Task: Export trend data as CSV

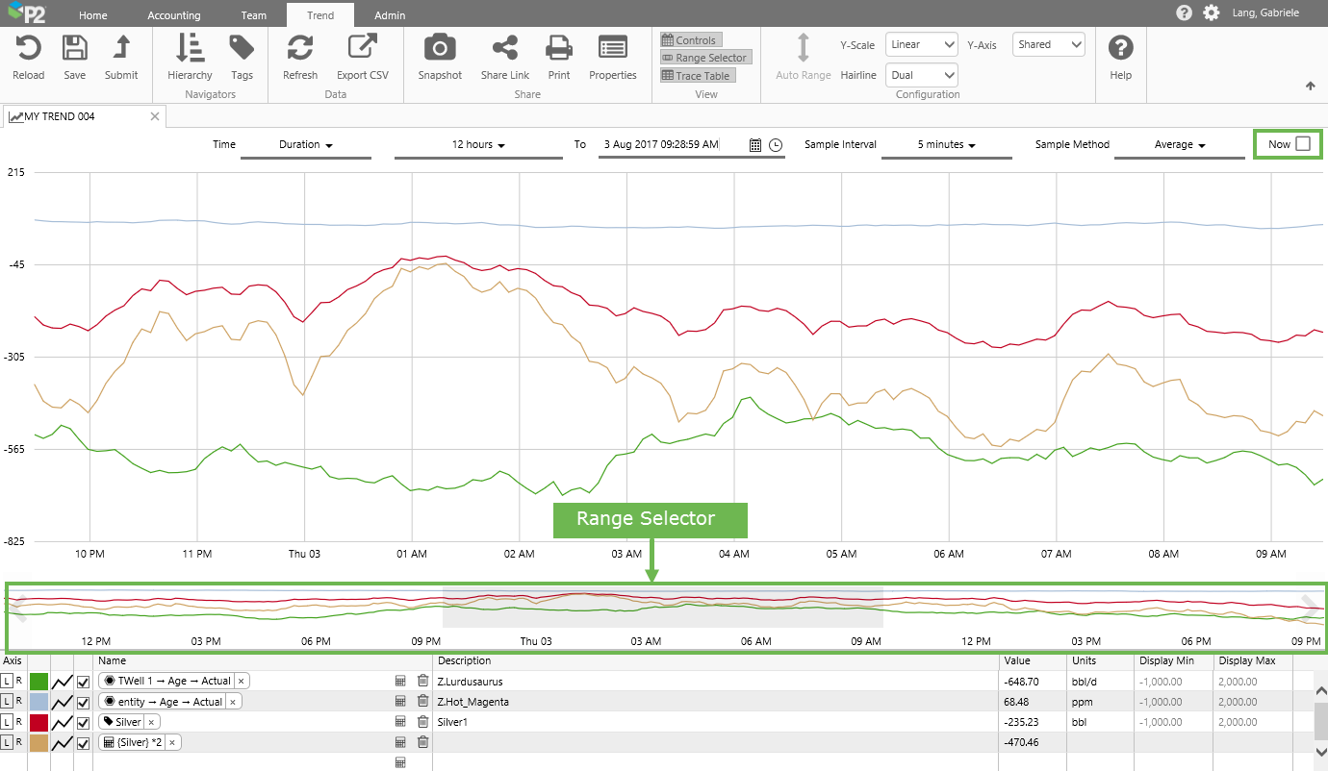Action: [363, 57]
